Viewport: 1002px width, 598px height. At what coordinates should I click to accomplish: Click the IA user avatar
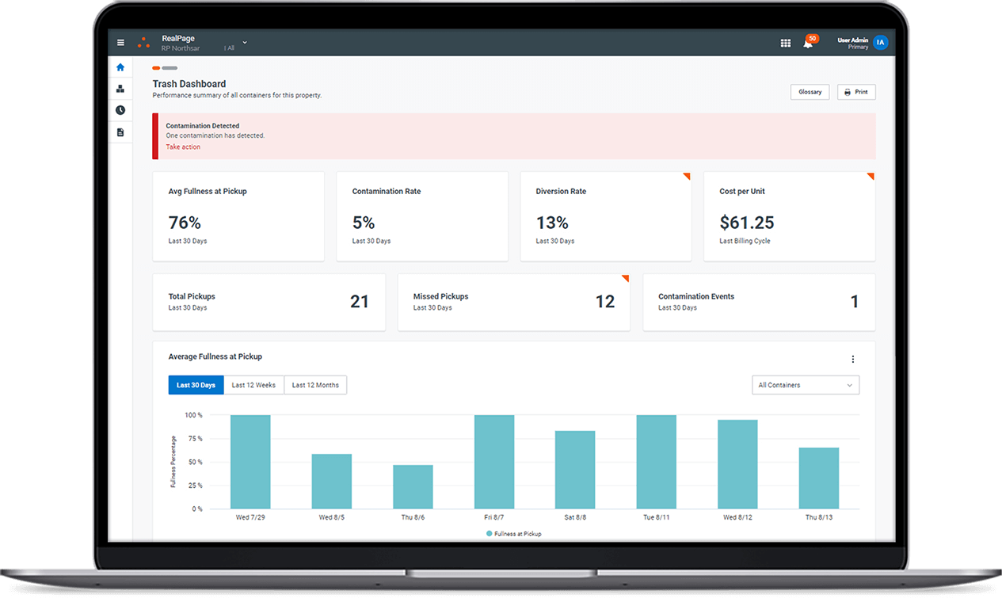(x=880, y=43)
